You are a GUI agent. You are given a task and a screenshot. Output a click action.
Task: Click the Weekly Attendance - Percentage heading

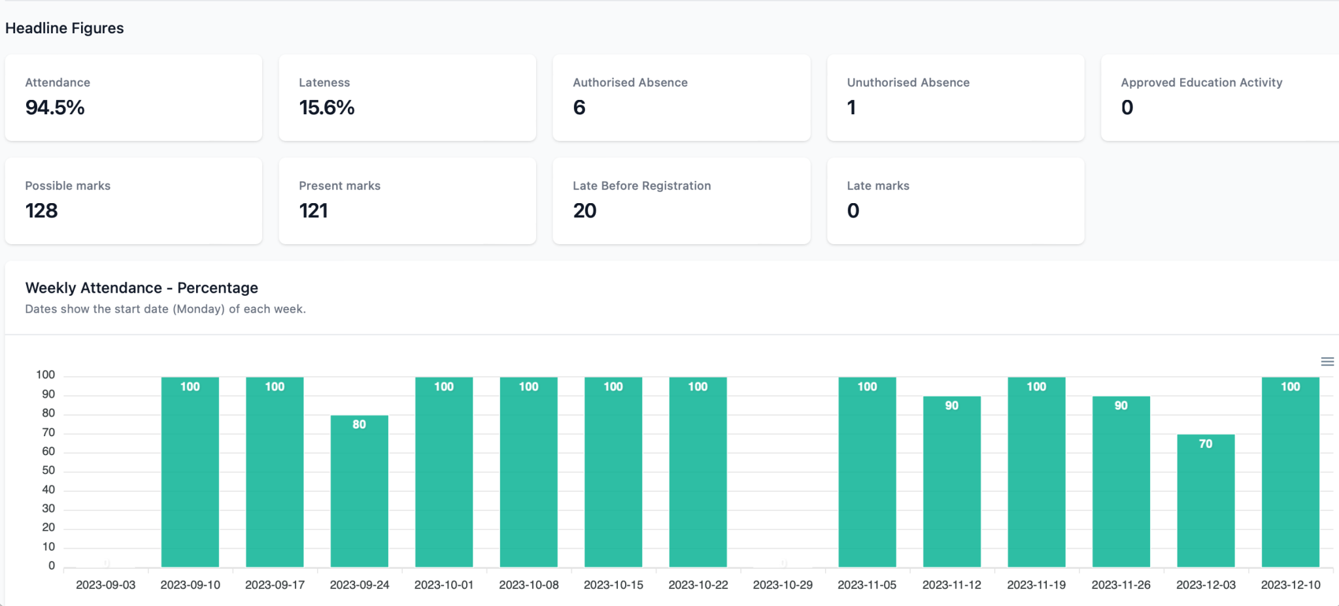tap(142, 288)
